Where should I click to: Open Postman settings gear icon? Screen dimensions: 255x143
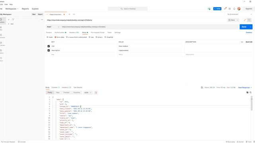point(229,9)
